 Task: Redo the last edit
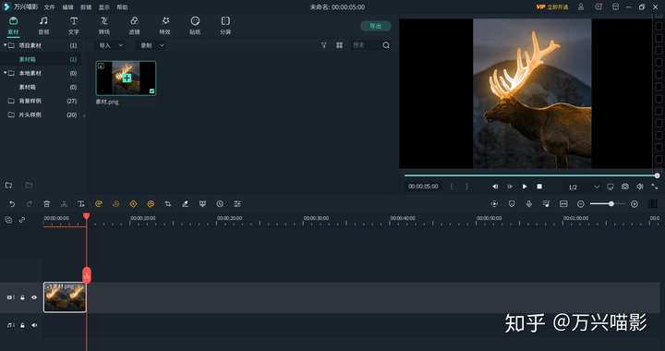coord(30,204)
